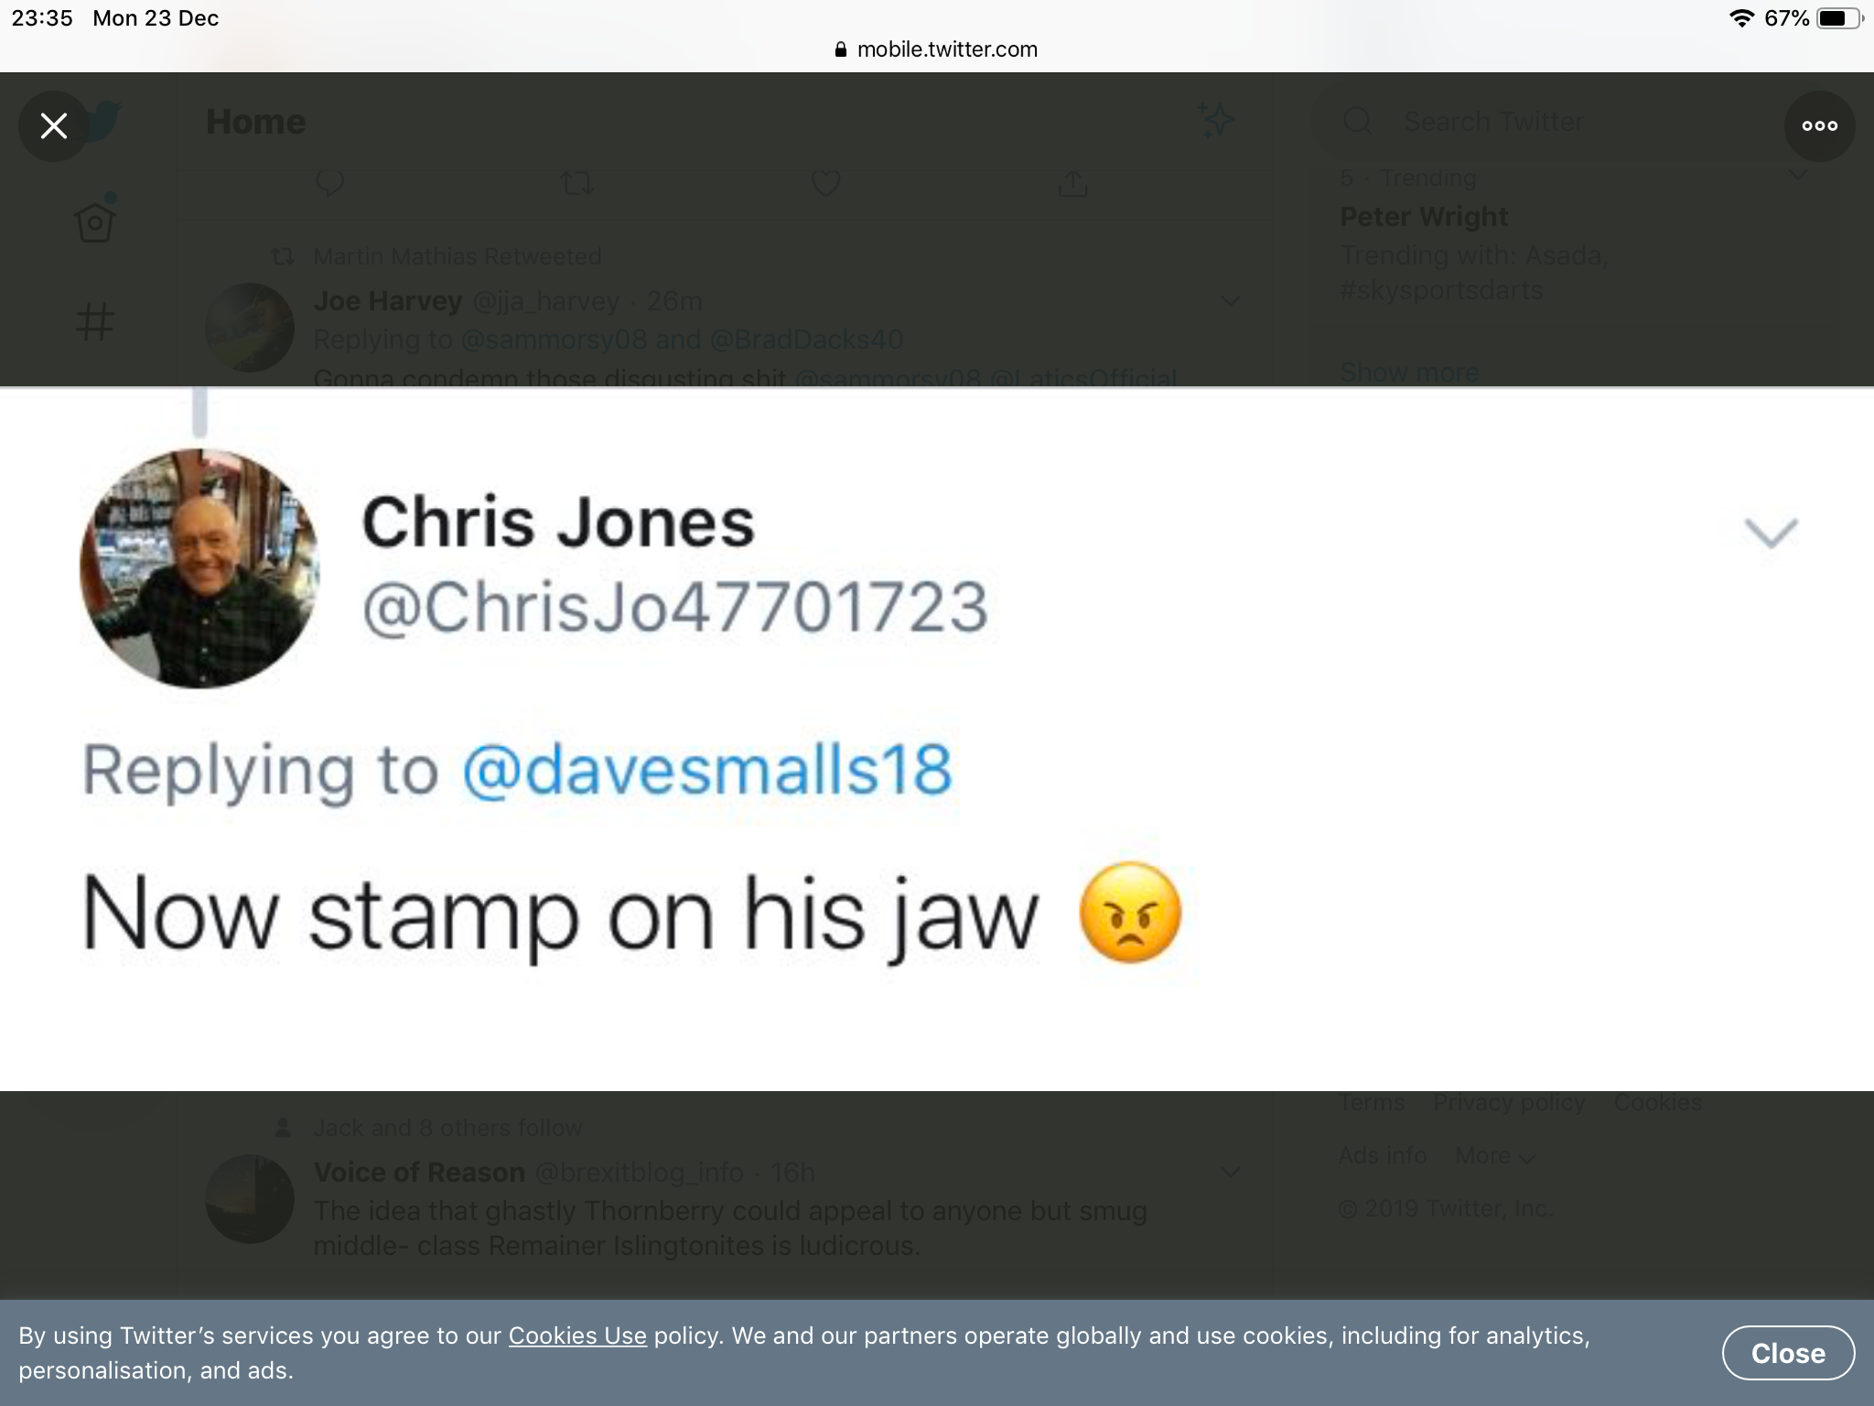This screenshot has width=1874, height=1406.
Task: Open the Cookies Use policy link
Action: [x=577, y=1336]
